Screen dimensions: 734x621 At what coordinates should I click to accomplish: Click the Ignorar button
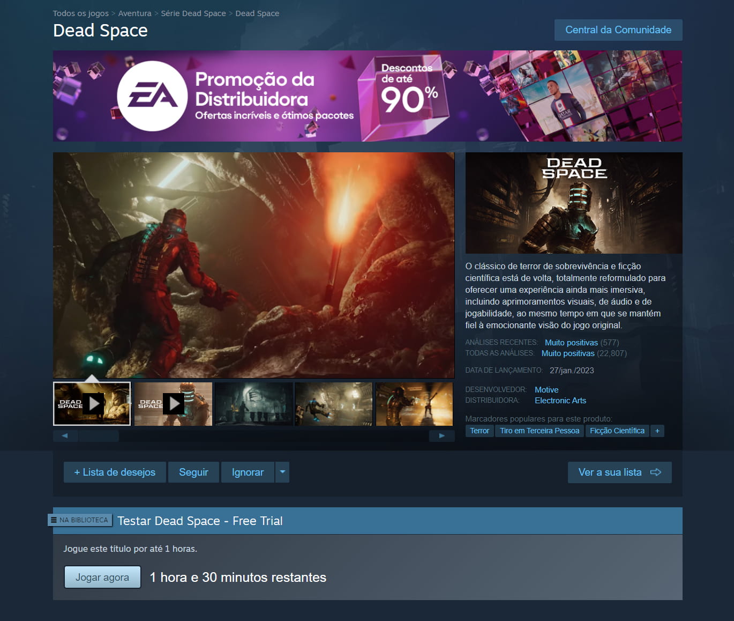[x=248, y=472]
